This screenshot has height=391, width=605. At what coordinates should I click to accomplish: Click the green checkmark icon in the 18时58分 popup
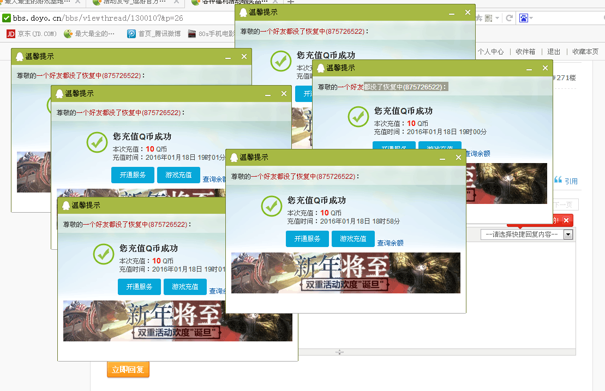272,206
